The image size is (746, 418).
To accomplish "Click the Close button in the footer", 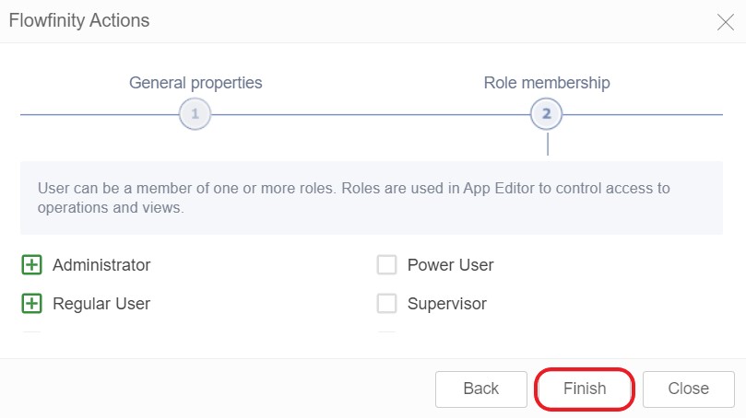I will click(689, 389).
